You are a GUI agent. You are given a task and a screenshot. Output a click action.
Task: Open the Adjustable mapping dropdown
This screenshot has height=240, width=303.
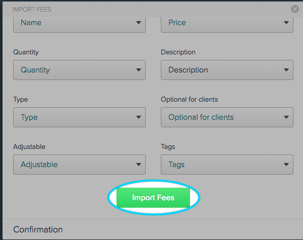click(x=79, y=165)
